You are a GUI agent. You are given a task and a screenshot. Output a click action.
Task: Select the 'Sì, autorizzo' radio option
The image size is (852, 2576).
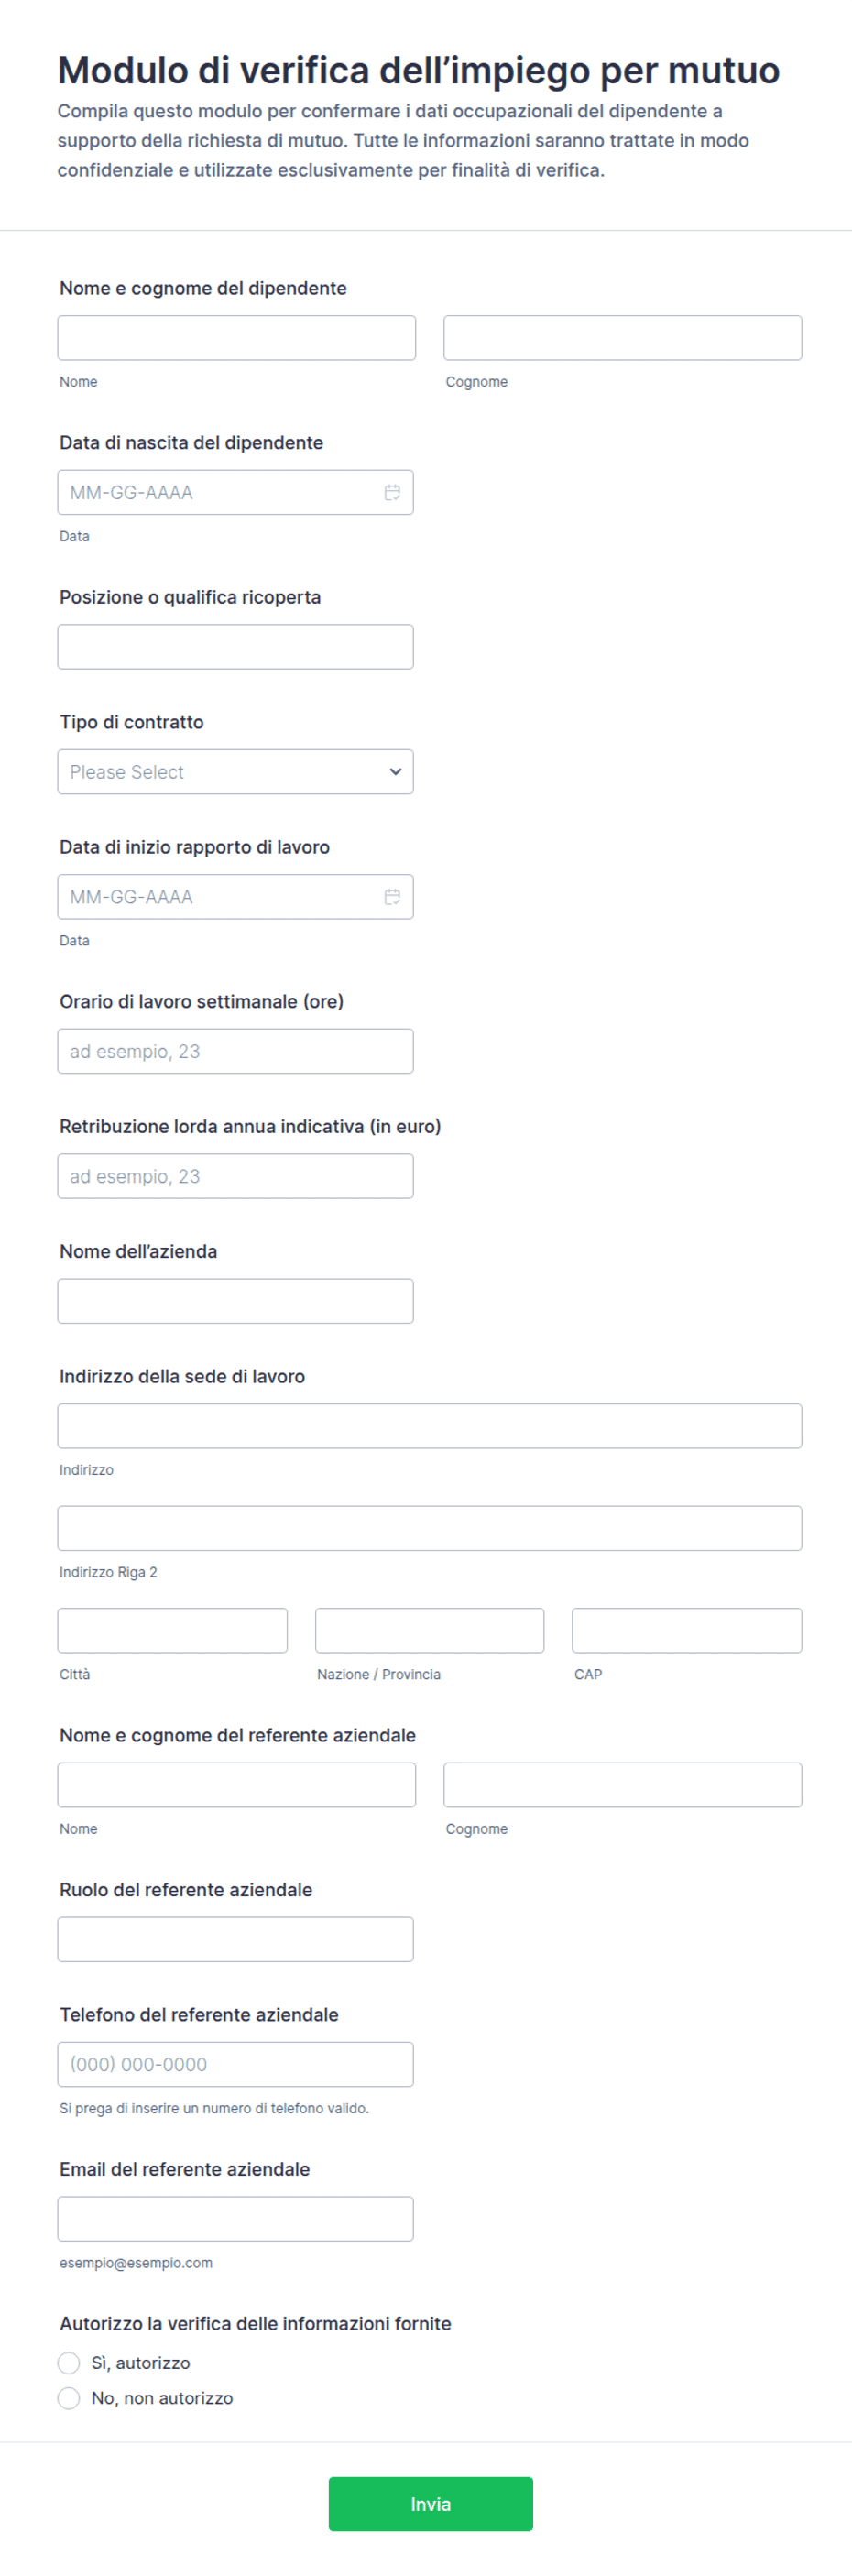69,2363
